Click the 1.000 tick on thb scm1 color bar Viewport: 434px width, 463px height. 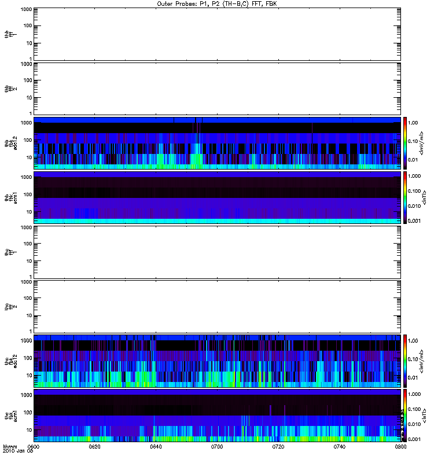click(x=414, y=176)
